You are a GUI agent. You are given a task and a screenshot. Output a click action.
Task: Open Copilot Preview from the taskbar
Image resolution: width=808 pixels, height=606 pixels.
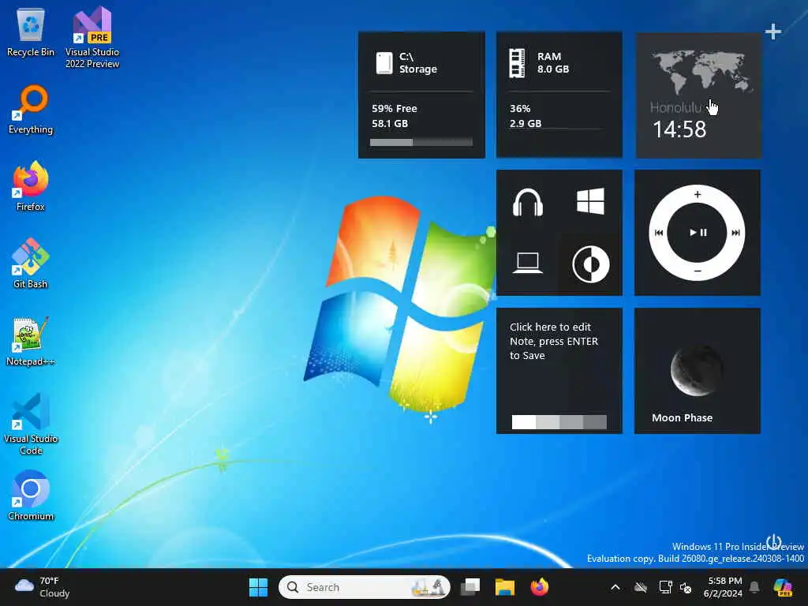tap(783, 587)
